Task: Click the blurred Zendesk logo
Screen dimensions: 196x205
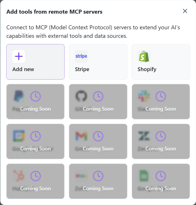Action: pyautogui.click(x=144, y=136)
